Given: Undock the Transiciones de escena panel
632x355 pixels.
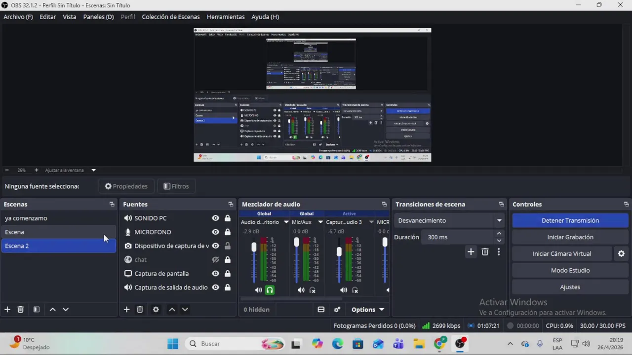Looking at the screenshot, I should pos(501,204).
